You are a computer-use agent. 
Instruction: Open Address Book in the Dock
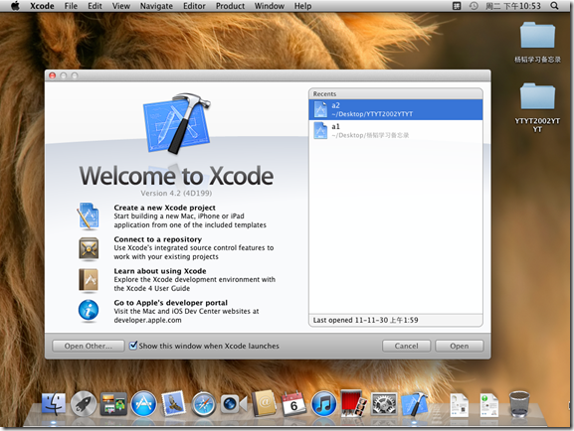[x=264, y=403]
